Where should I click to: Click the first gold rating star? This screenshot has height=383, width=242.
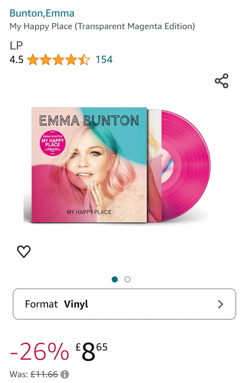tap(33, 59)
